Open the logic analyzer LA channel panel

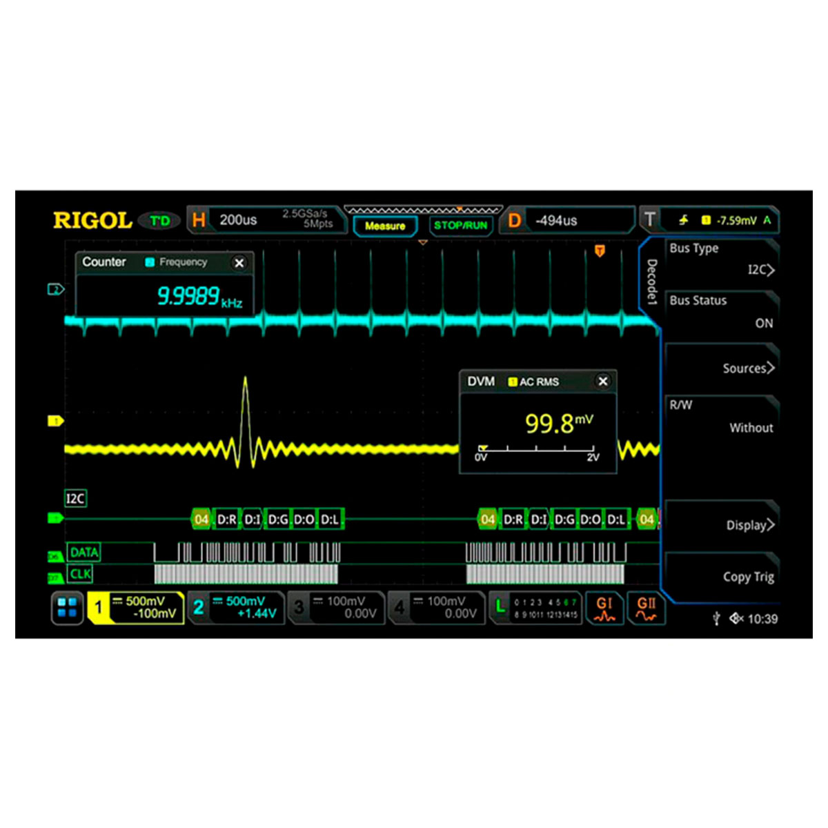pos(537,608)
